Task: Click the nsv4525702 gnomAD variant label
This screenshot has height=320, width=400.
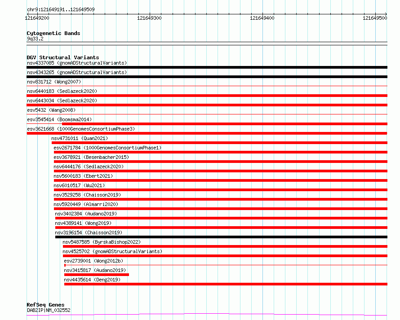Action: pyautogui.click(x=112, y=251)
